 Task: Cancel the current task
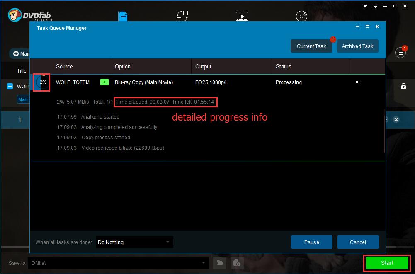click(x=358, y=242)
